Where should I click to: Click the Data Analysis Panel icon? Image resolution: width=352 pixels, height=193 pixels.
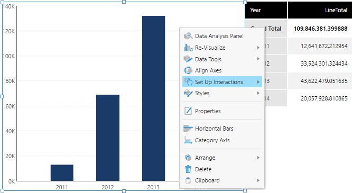pos(188,36)
